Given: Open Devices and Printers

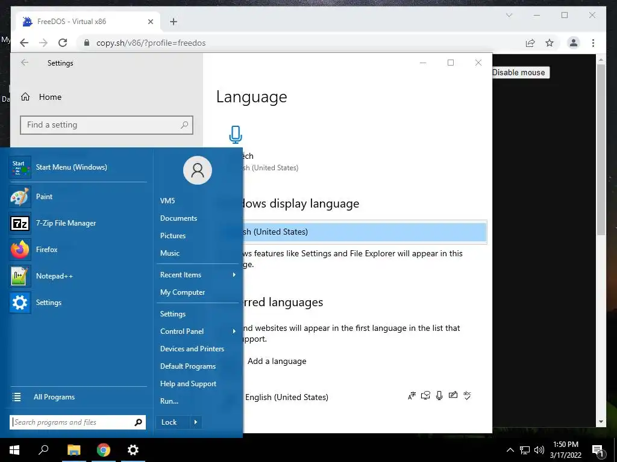Looking at the screenshot, I should [192, 349].
